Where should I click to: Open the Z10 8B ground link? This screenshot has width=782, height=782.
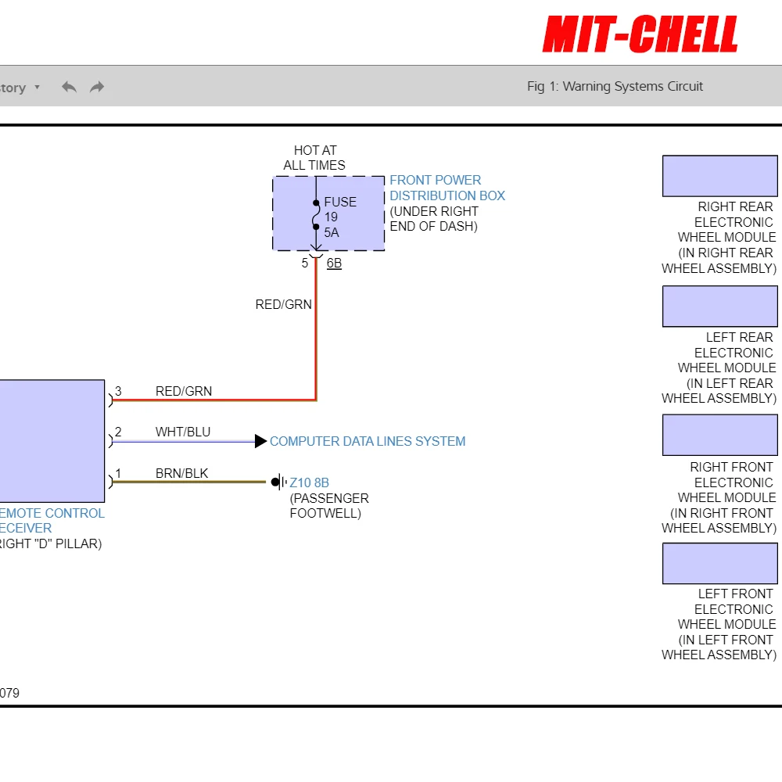pyautogui.click(x=309, y=482)
